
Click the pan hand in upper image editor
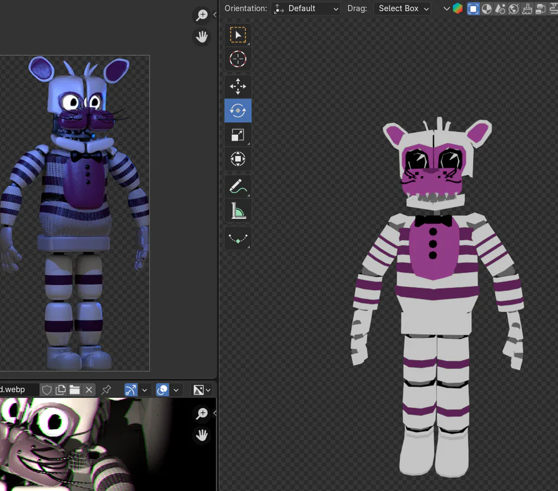201,37
